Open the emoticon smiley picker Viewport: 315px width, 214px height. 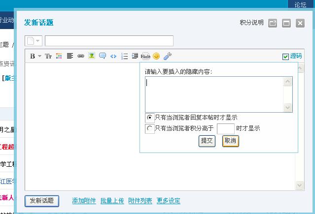[x=156, y=56]
